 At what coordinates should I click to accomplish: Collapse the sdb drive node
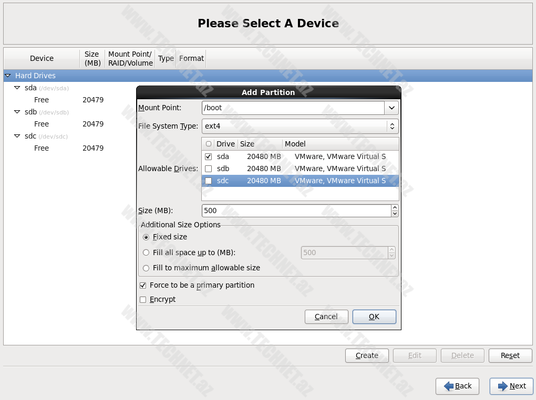point(17,112)
